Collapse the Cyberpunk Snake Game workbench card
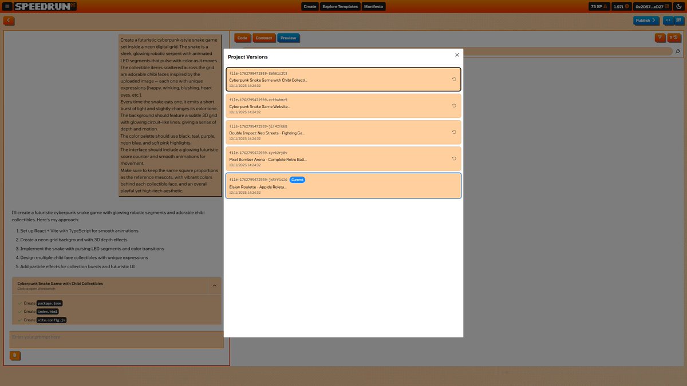The image size is (687, 386). (x=215, y=285)
